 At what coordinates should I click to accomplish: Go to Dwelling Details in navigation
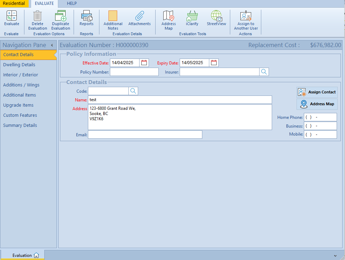19,65
